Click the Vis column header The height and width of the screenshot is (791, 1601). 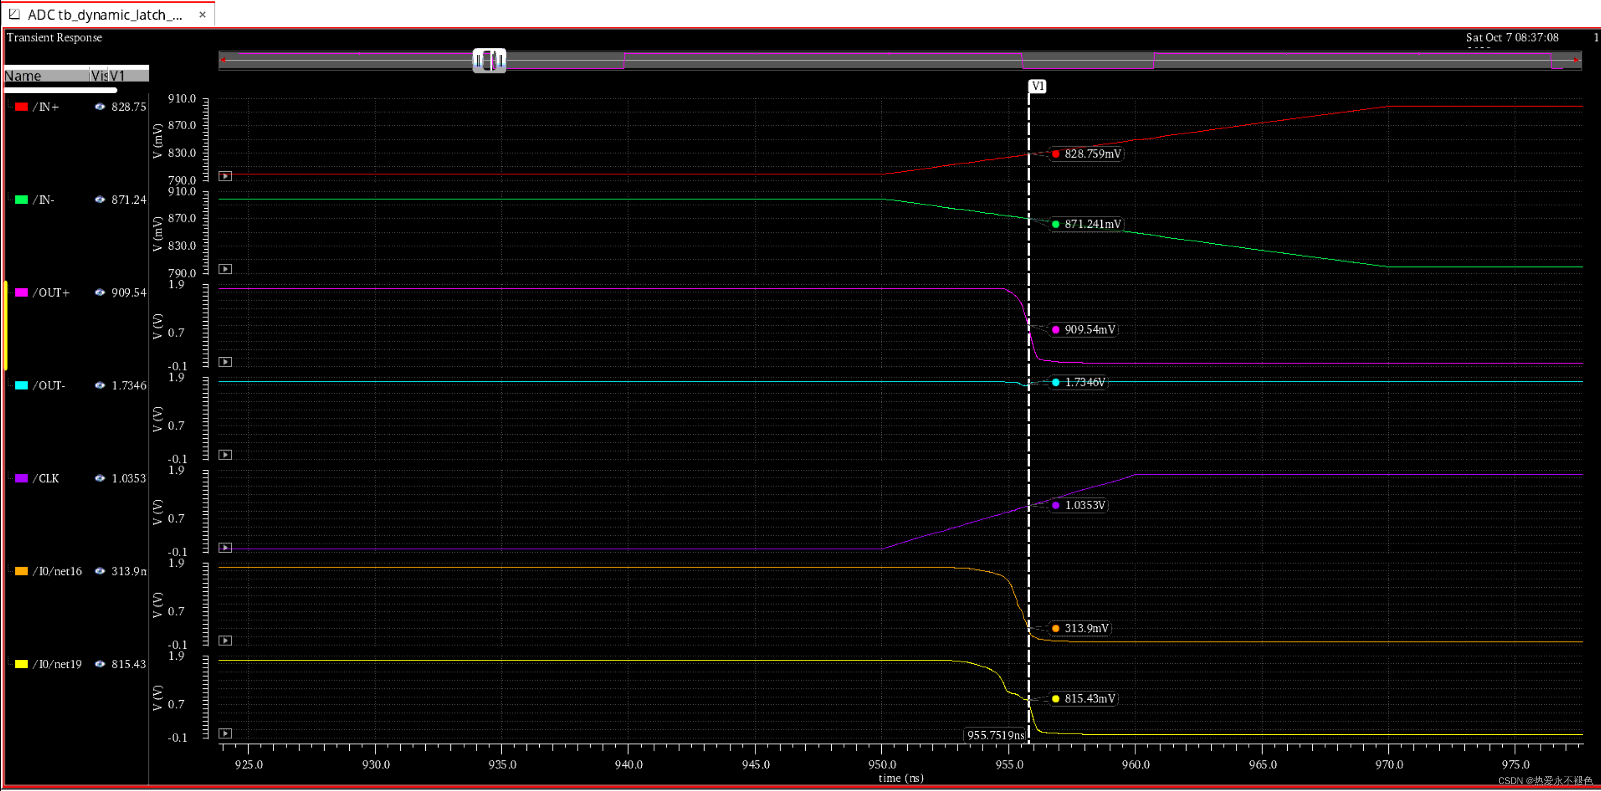tap(99, 76)
